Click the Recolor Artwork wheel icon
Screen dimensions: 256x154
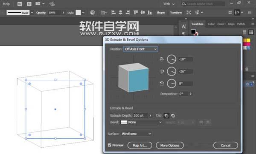[x=93, y=12]
